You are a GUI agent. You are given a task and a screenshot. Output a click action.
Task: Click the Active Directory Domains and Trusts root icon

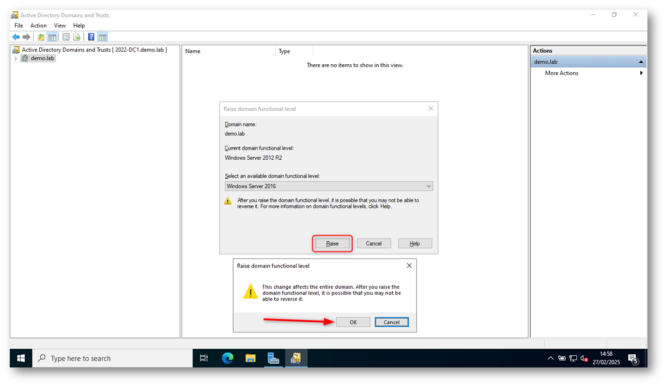(16, 50)
